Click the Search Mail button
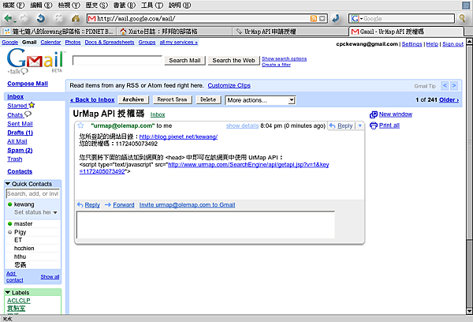Image resolution: width=473 pixels, height=322 pixels. pyautogui.click(x=184, y=61)
